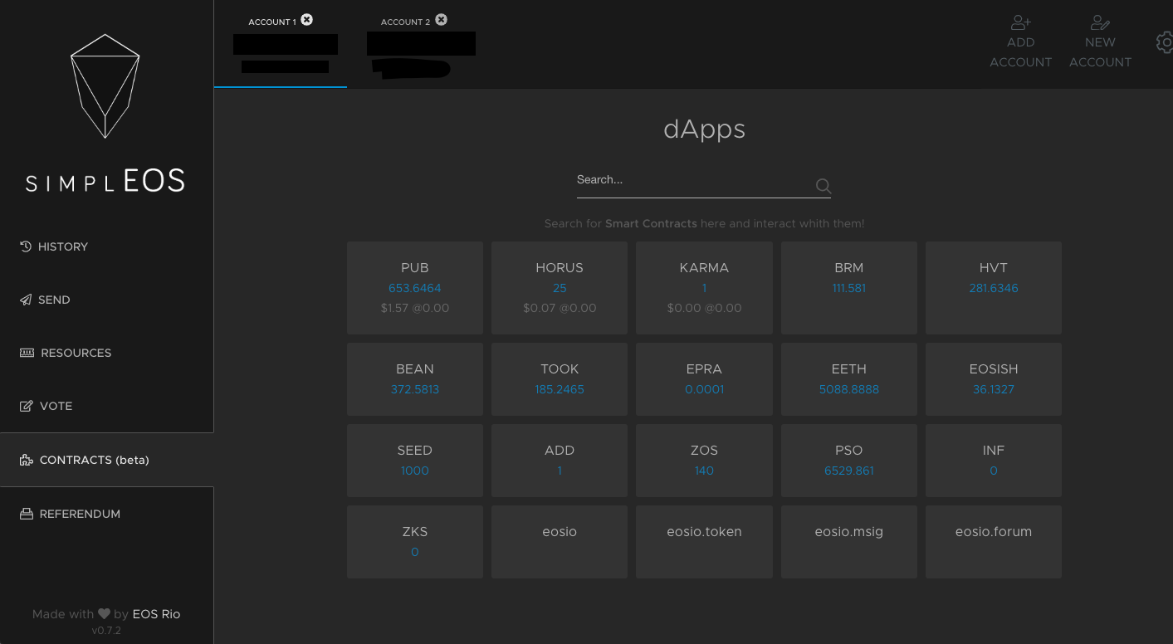This screenshot has height=644, width=1173.
Task: Click the NEW ACCOUNT label
Action: coord(1100,52)
